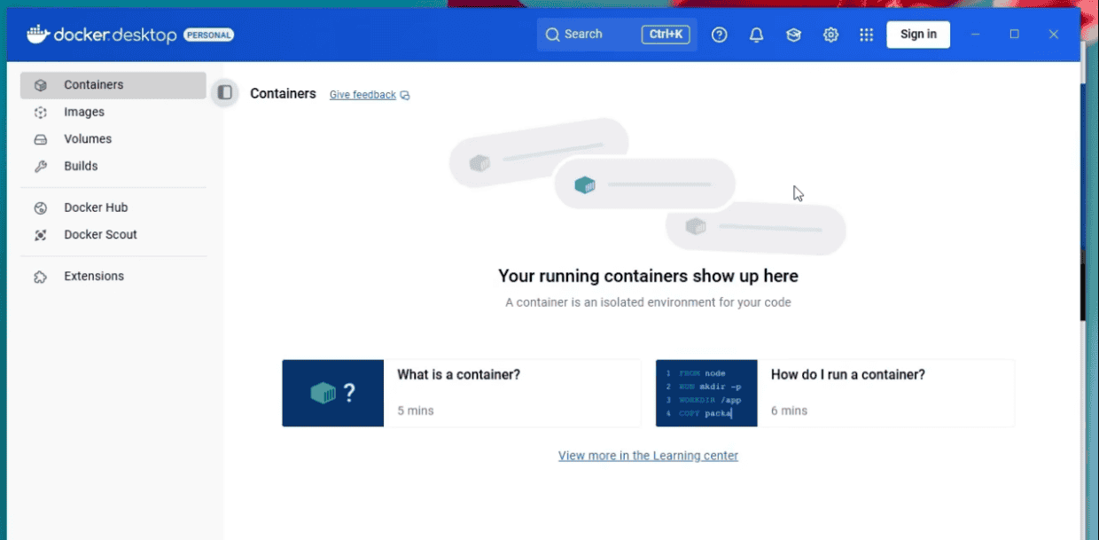1099x540 pixels.
Task: Give feedback on Containers page
Action: click(x=362, y=94)
